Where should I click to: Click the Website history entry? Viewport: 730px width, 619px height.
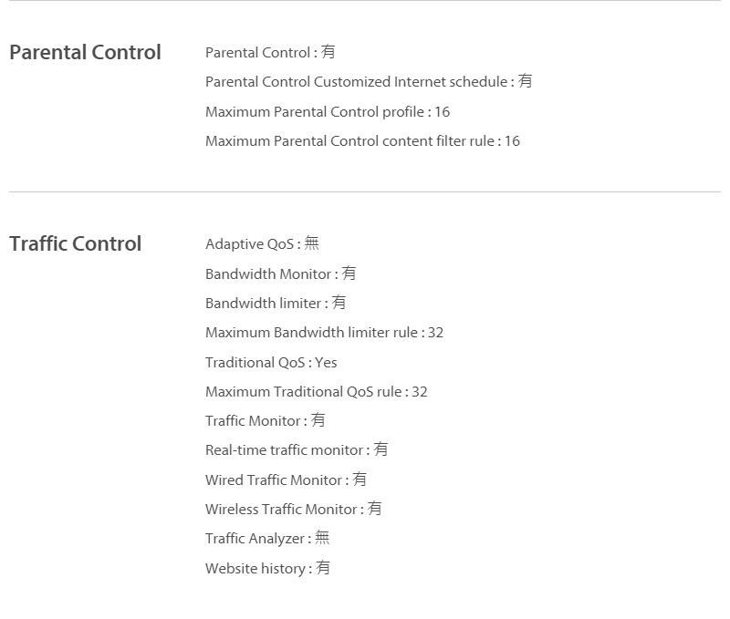[x=267, y=568]
